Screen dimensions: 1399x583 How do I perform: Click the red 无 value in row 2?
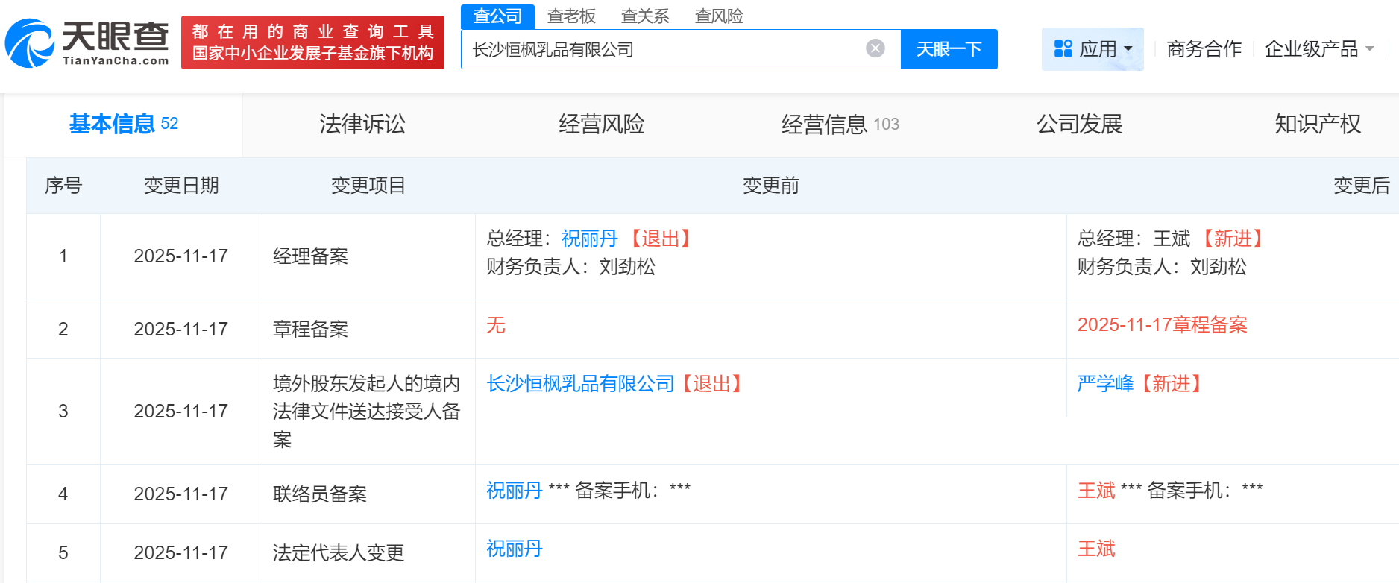(x=496, y=325)
